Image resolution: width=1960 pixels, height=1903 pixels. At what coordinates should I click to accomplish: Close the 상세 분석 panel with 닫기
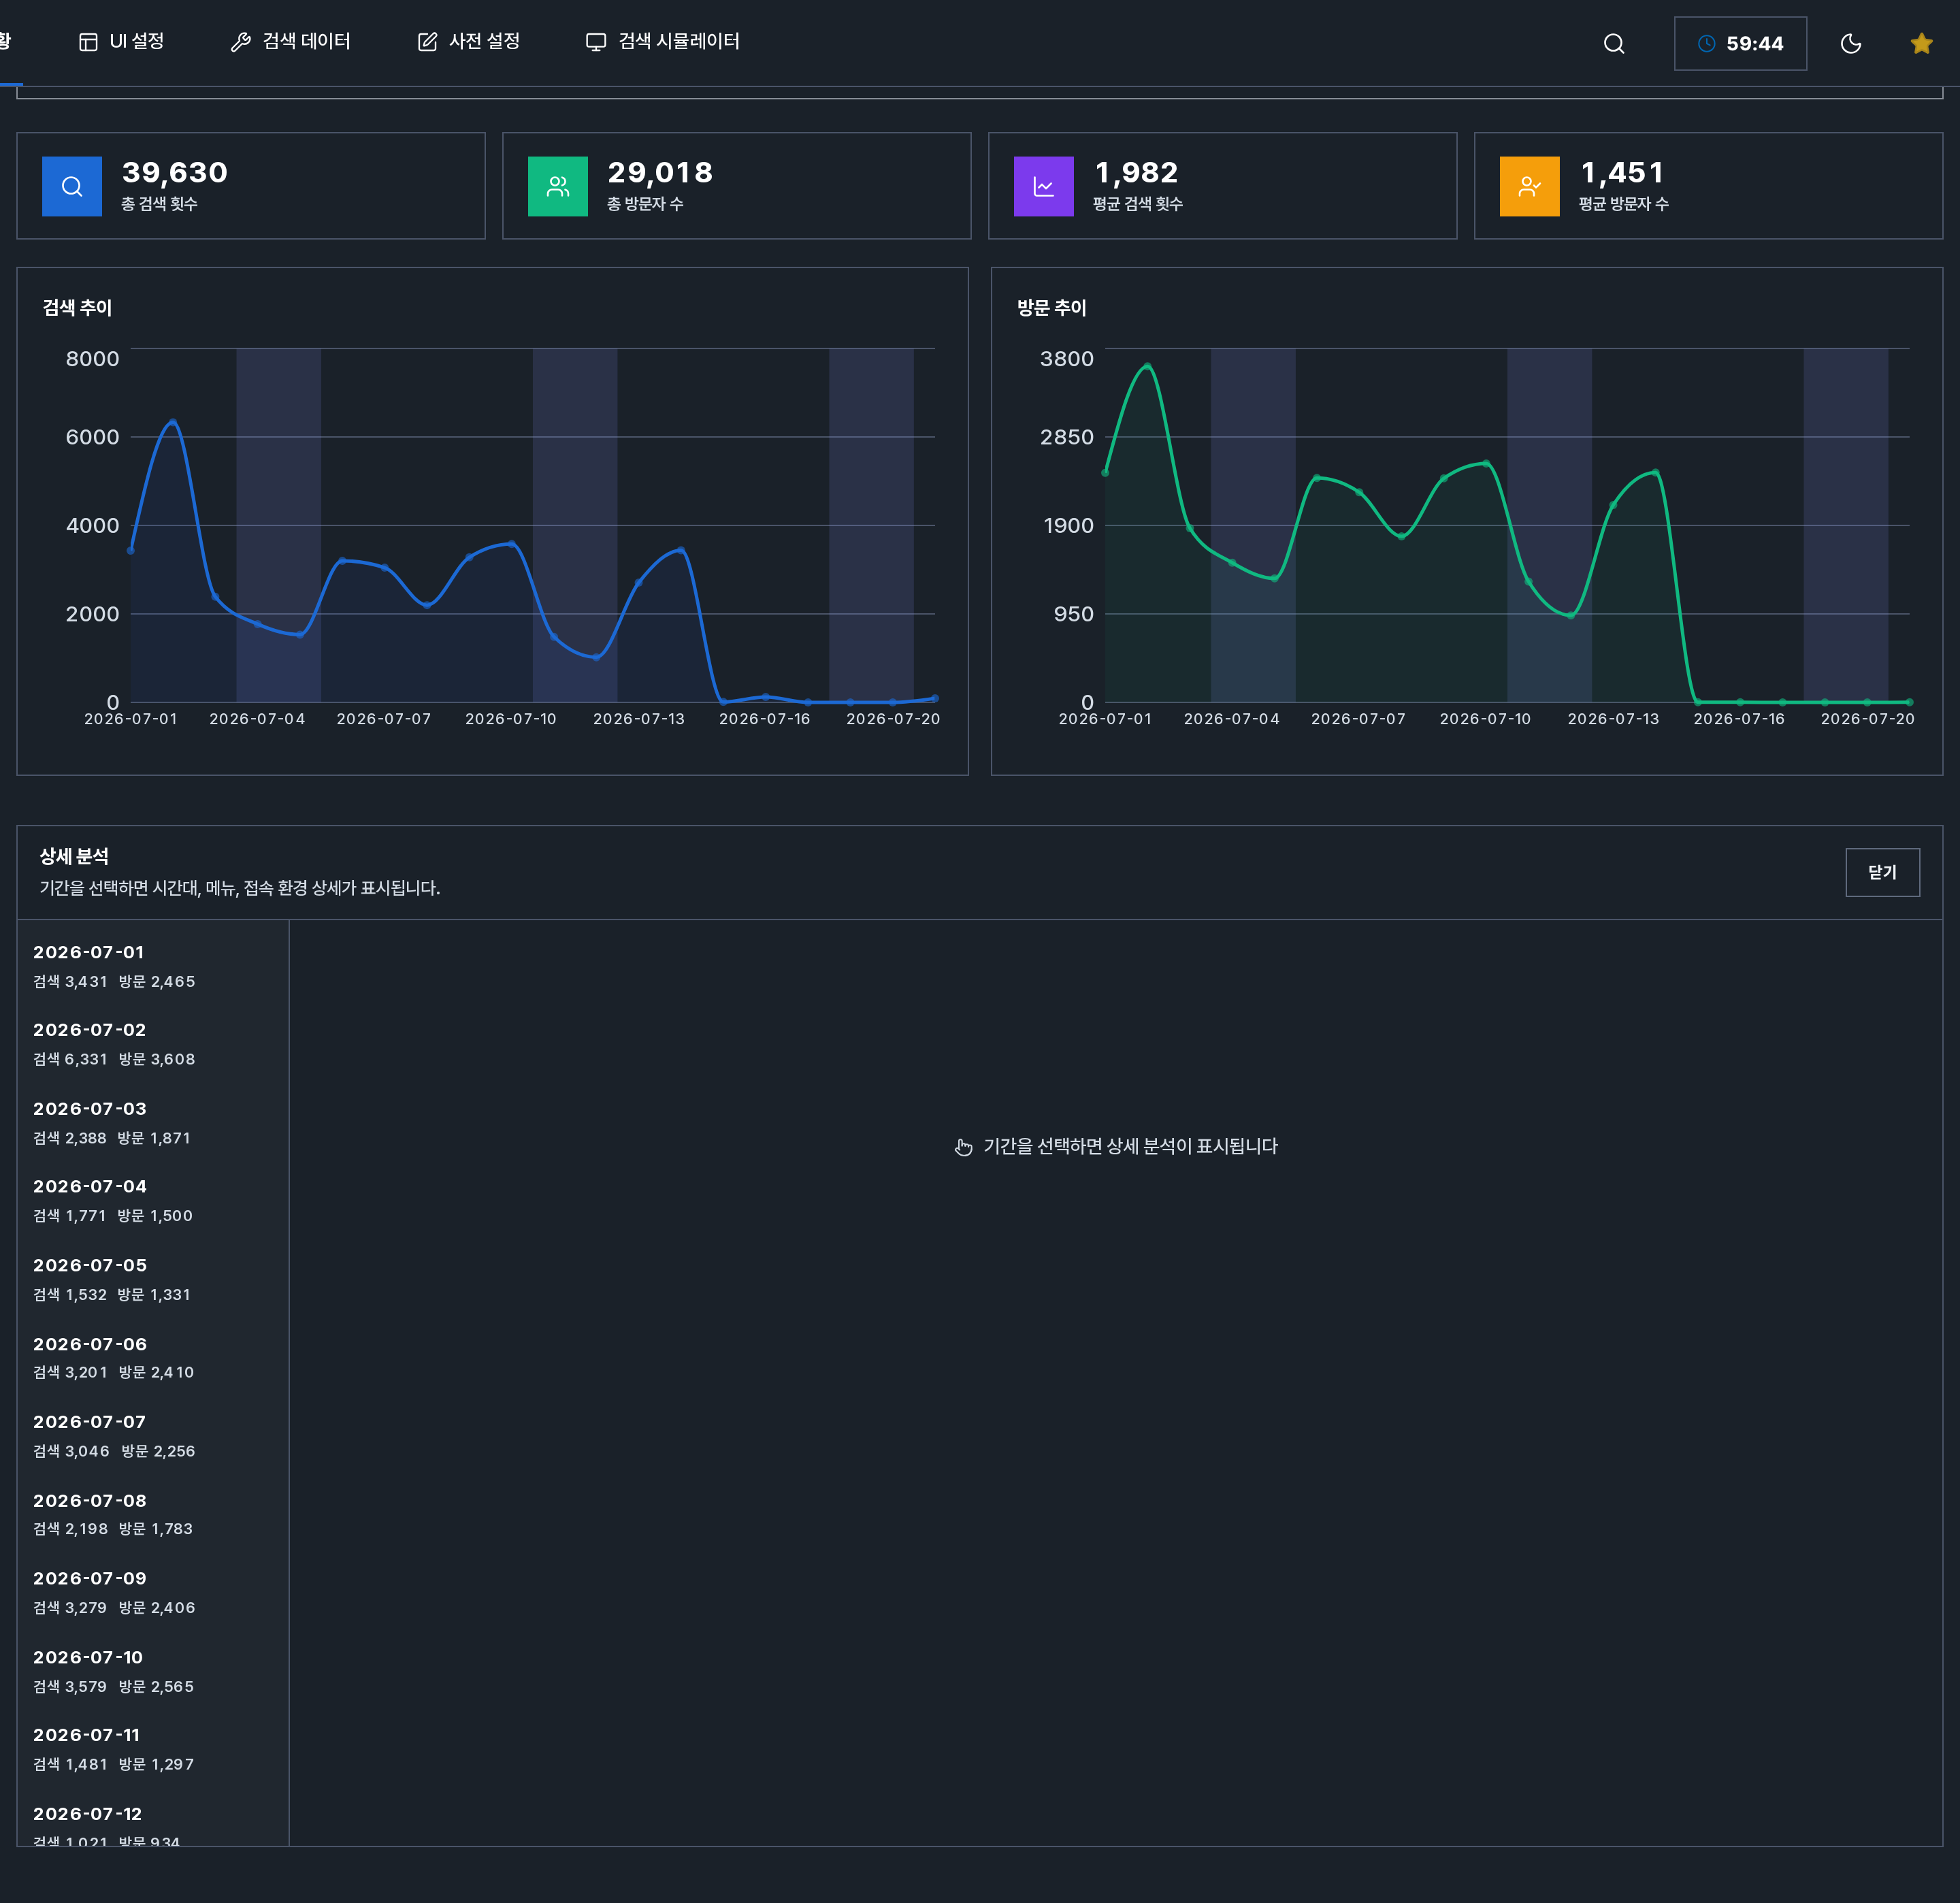[1882, 872]
